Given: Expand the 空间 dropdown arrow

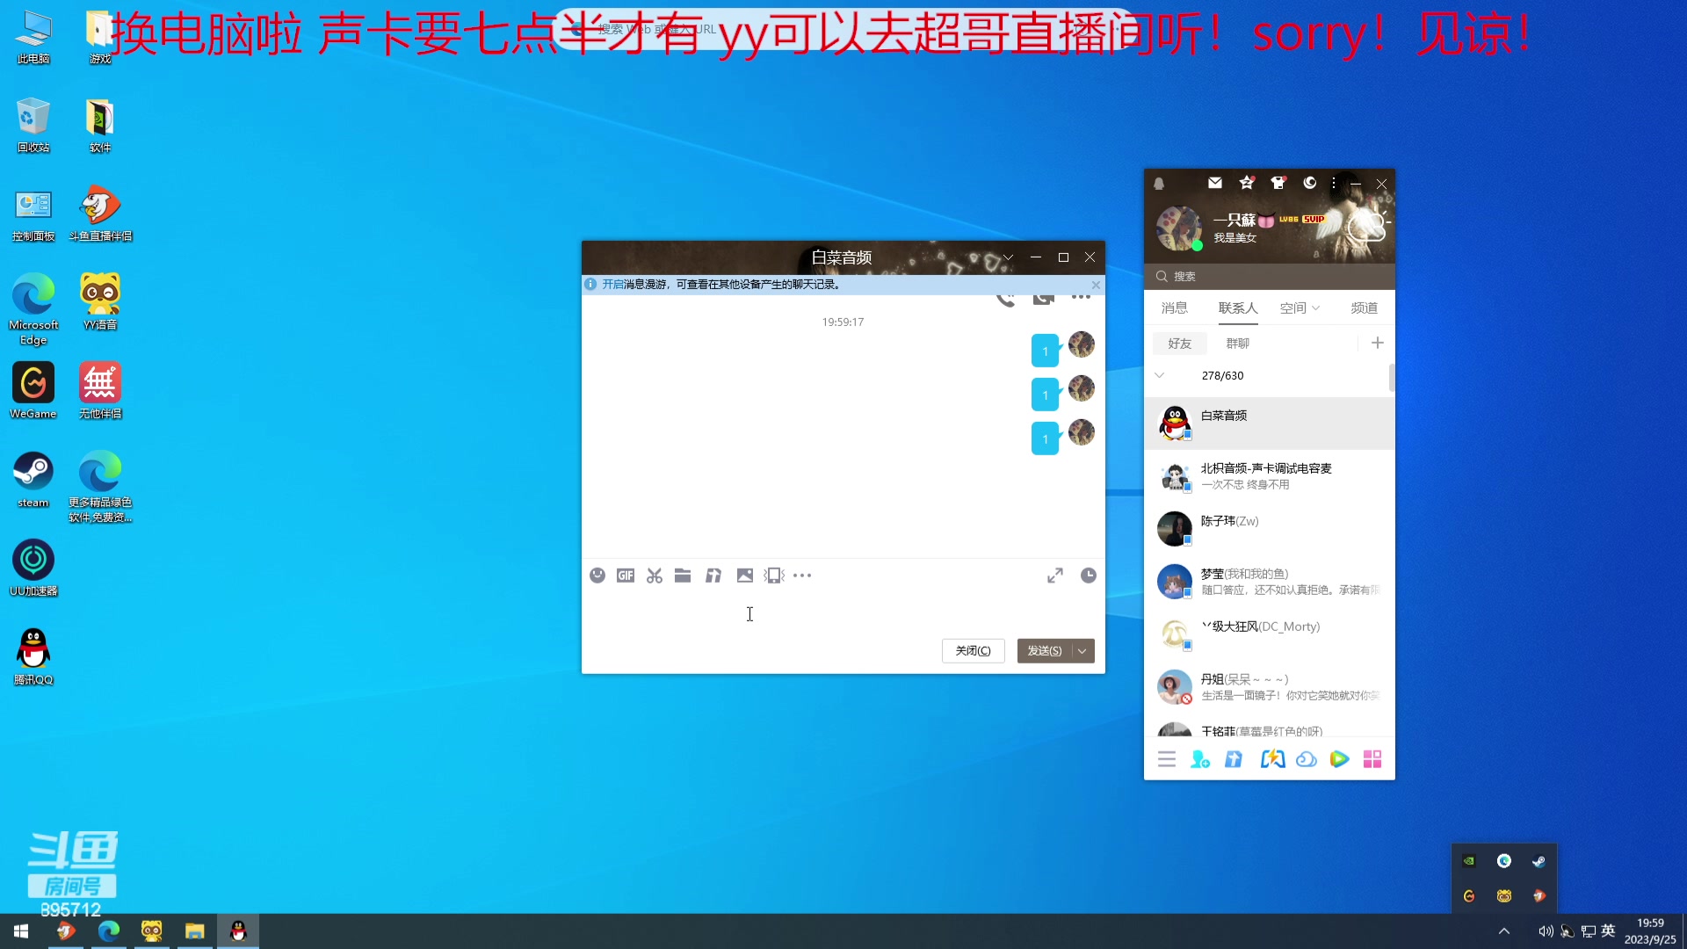Looking at the screenshot, I should coord(1315,308).
